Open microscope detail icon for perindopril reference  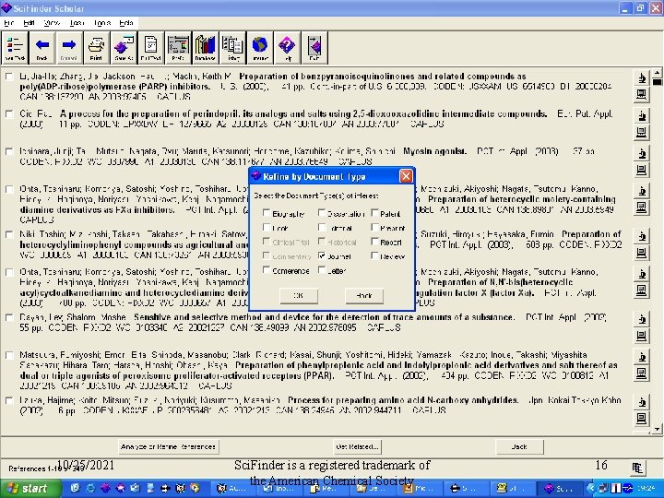642,115
